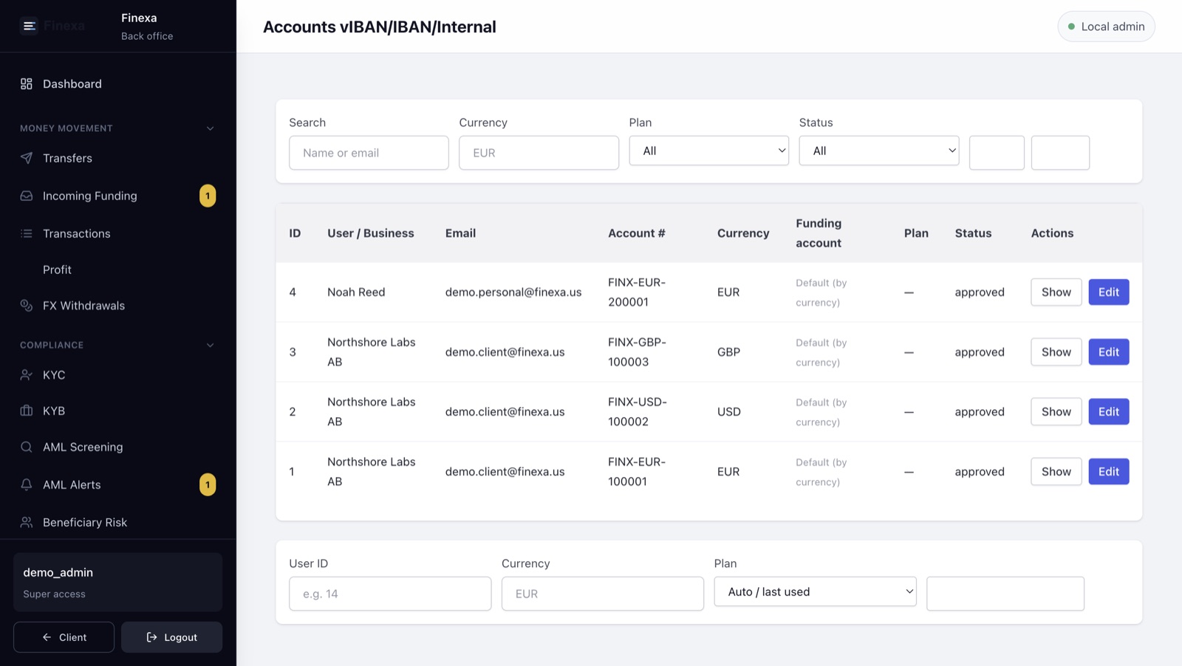Image resolution: width=1182 pixels, height=666 pixels.
Task: Click the Noah Reed name cell
Action: (x=356, y=292)
